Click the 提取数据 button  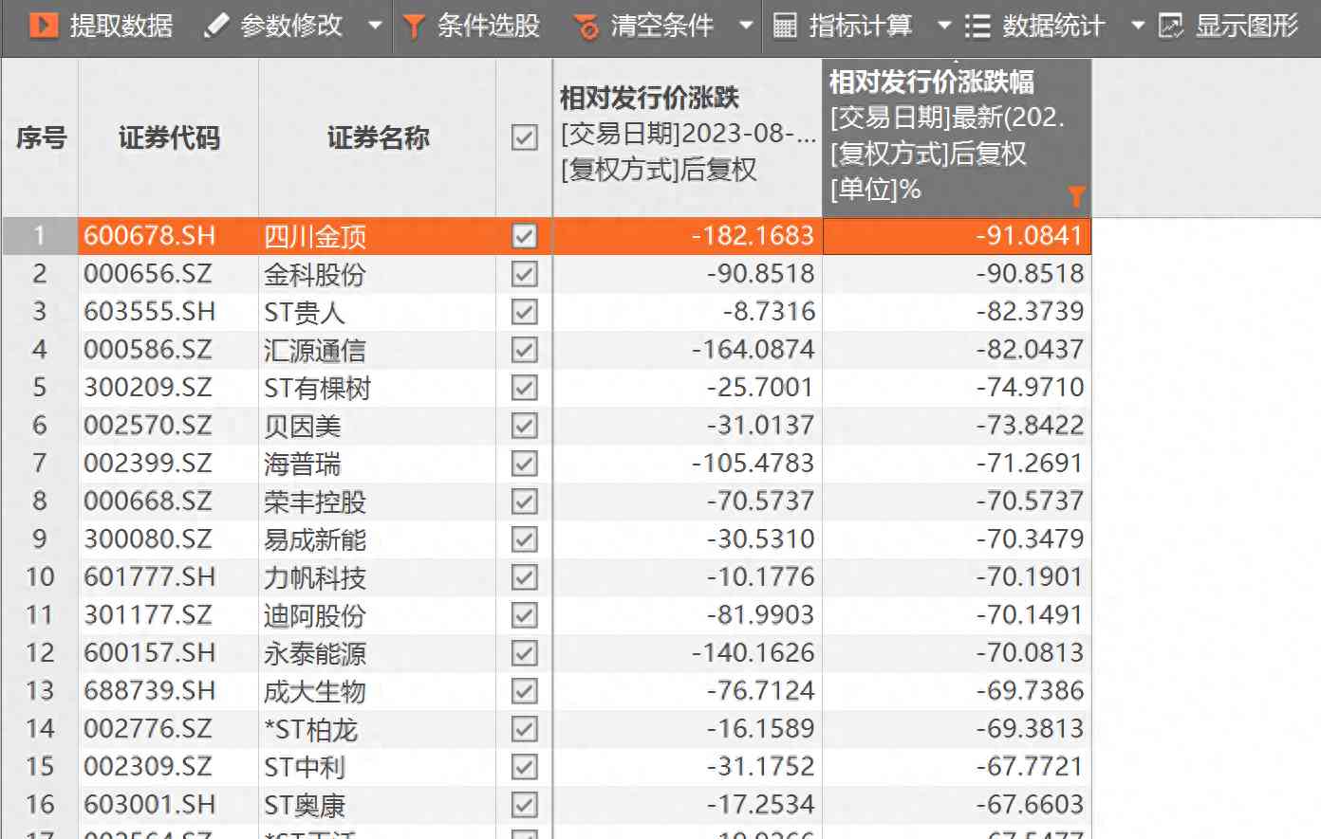click(102, 26)
